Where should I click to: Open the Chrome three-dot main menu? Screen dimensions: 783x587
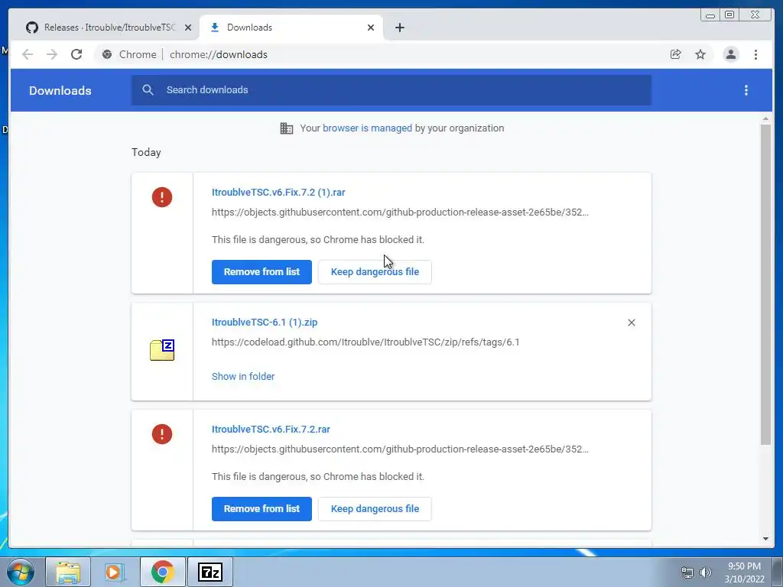(x=755, y=54)
